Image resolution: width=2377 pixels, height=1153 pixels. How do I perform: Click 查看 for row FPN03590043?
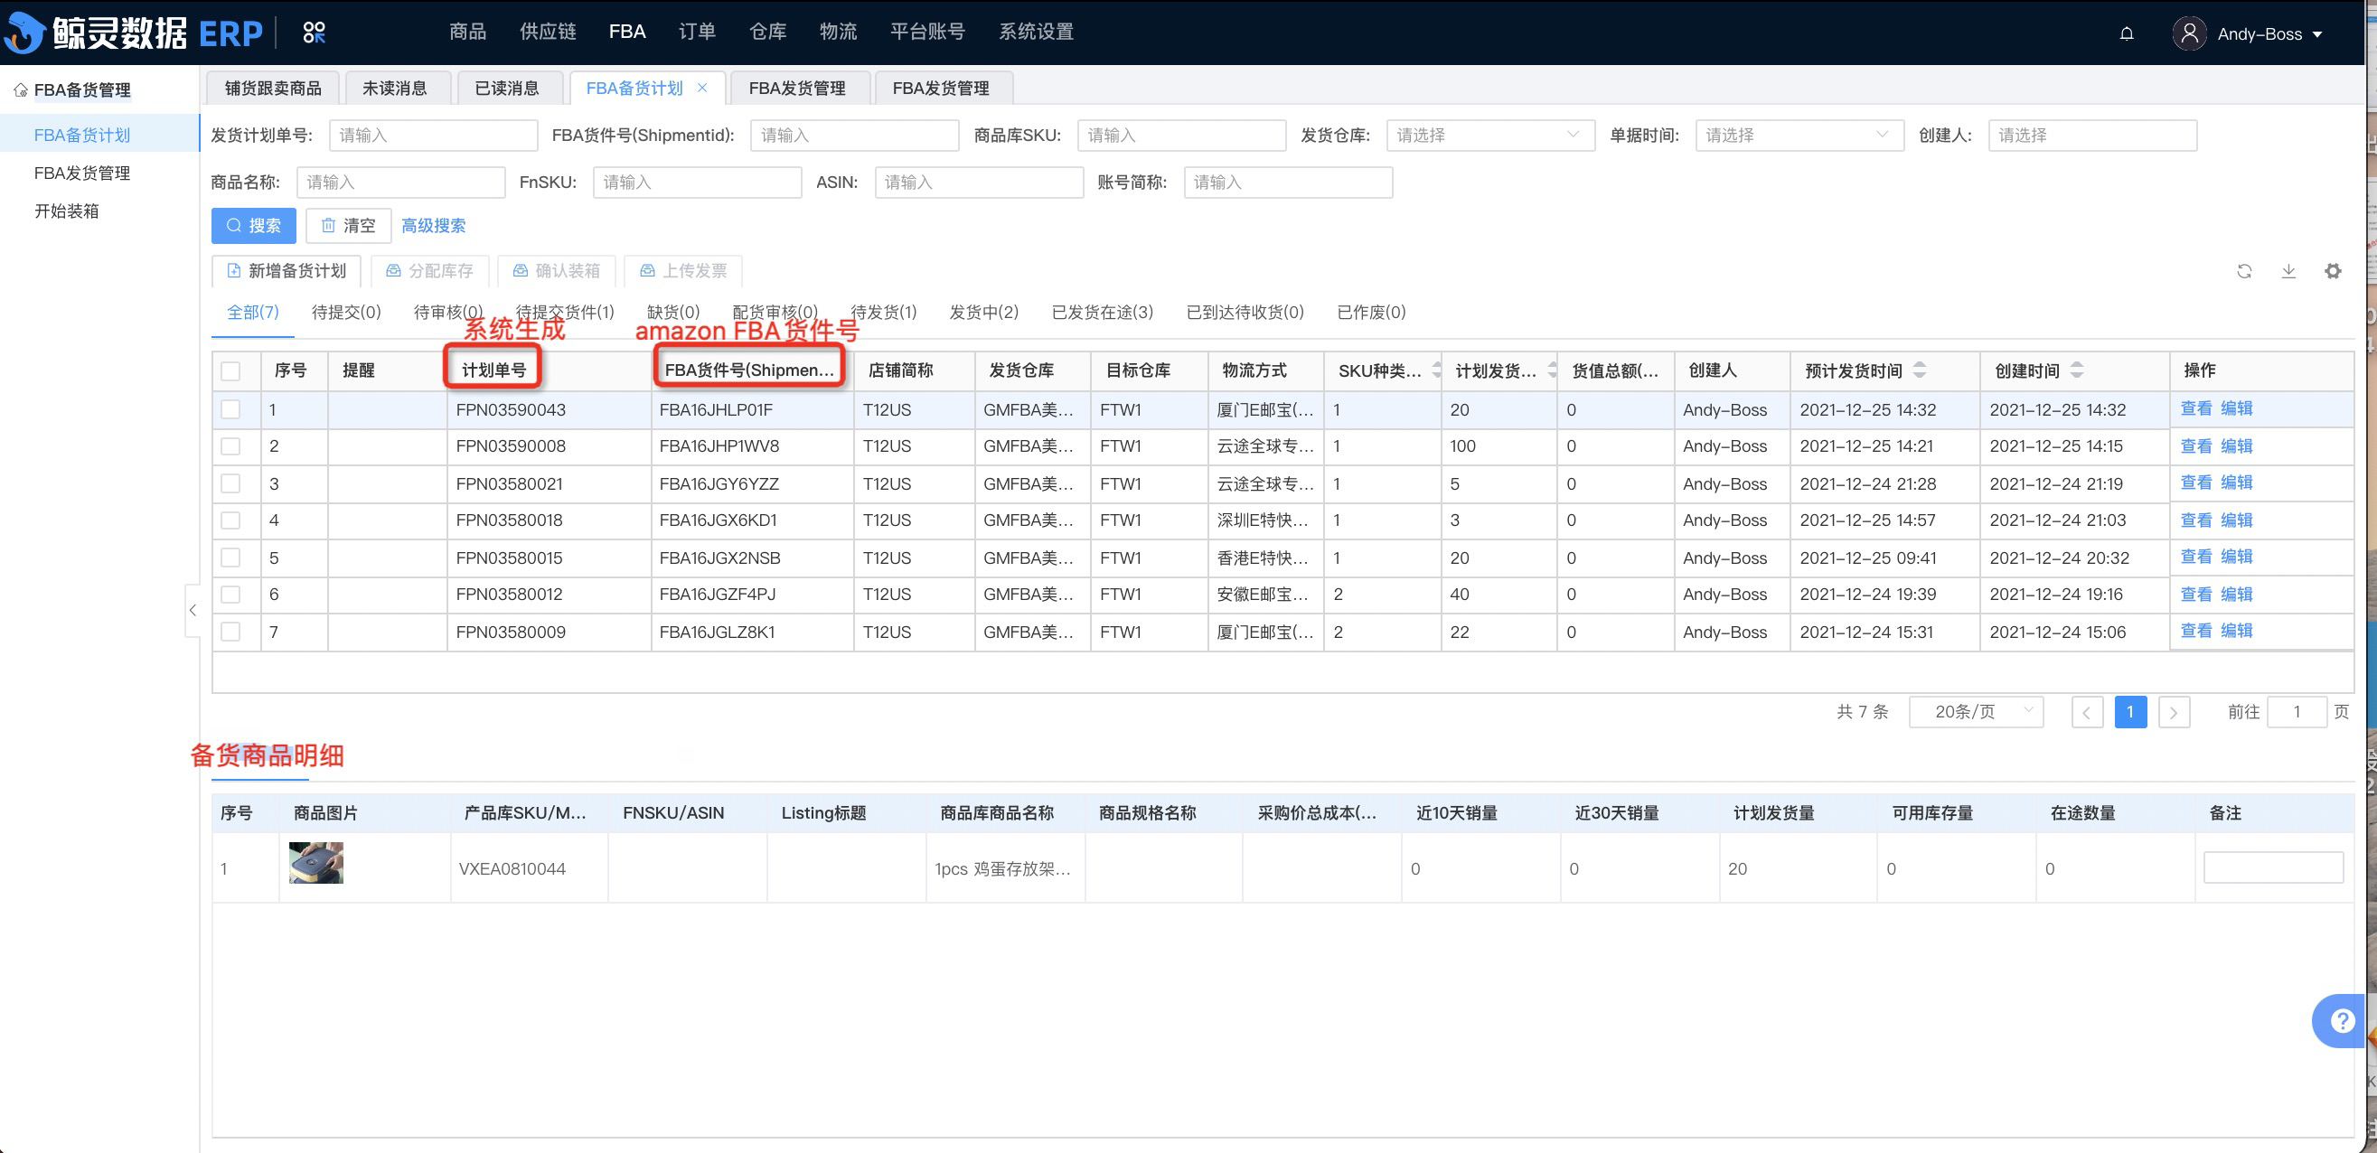coord(2195,408)
